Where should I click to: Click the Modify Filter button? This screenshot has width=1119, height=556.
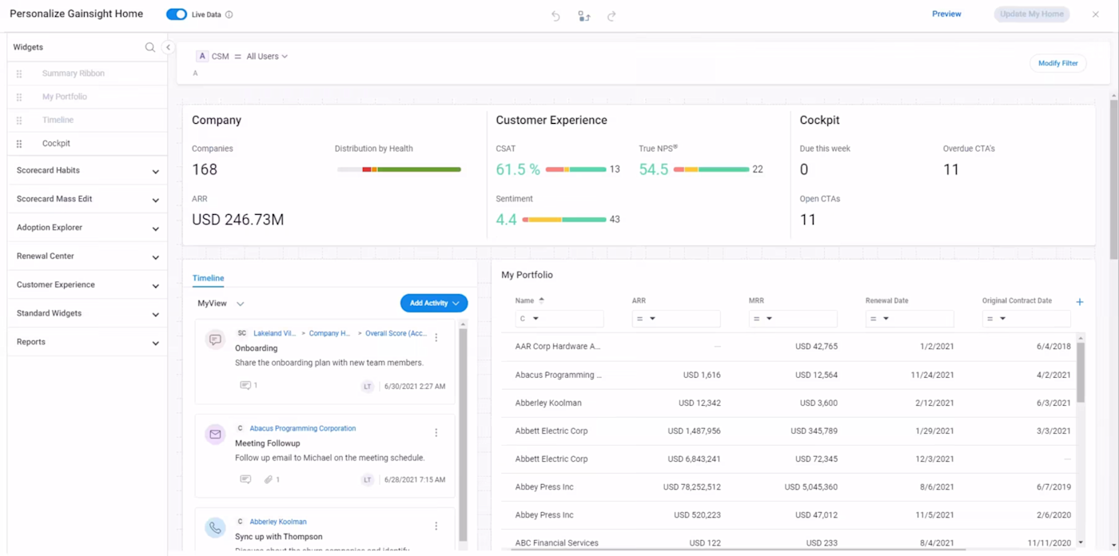(1057, 63)
